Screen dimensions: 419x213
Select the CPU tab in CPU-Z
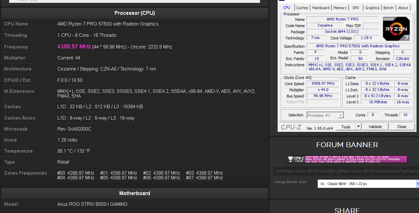coord(287,8)
